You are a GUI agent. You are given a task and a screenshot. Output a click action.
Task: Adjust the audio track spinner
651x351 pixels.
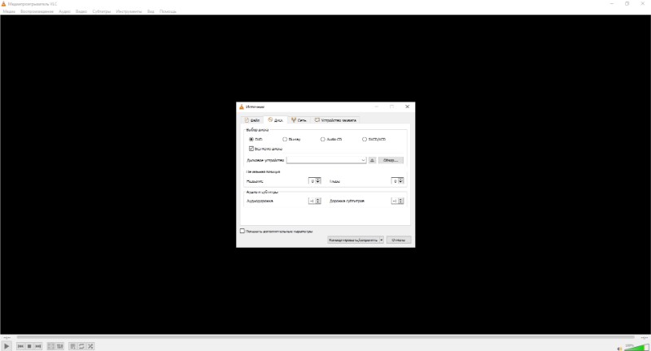(x=315, y=201)
